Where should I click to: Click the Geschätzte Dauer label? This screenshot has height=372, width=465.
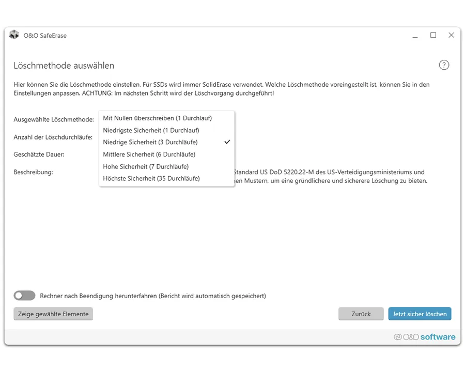(x=39, y=154)
